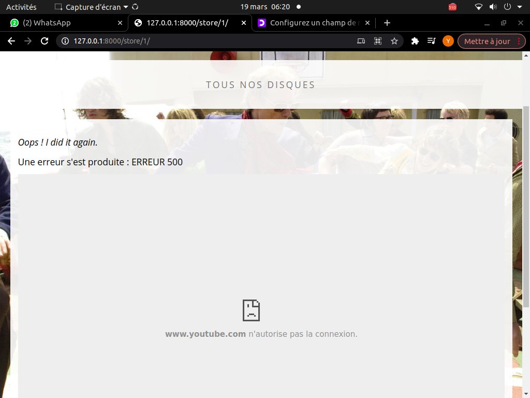Click the sad page icon in embed
The image size is (530, 398).
point(251,310)
